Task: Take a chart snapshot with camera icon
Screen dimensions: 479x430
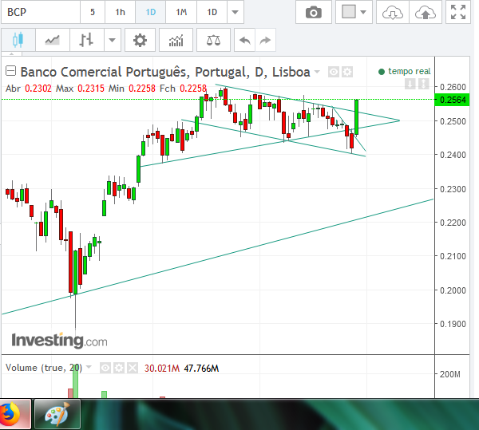Action: [314, 12]
